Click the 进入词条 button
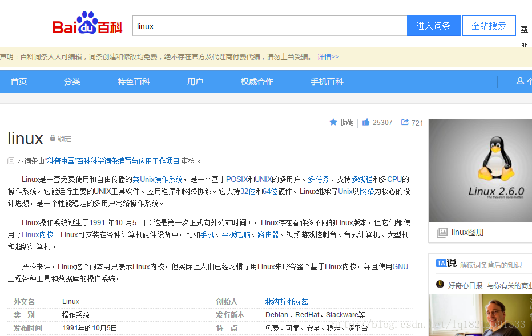 434,26
